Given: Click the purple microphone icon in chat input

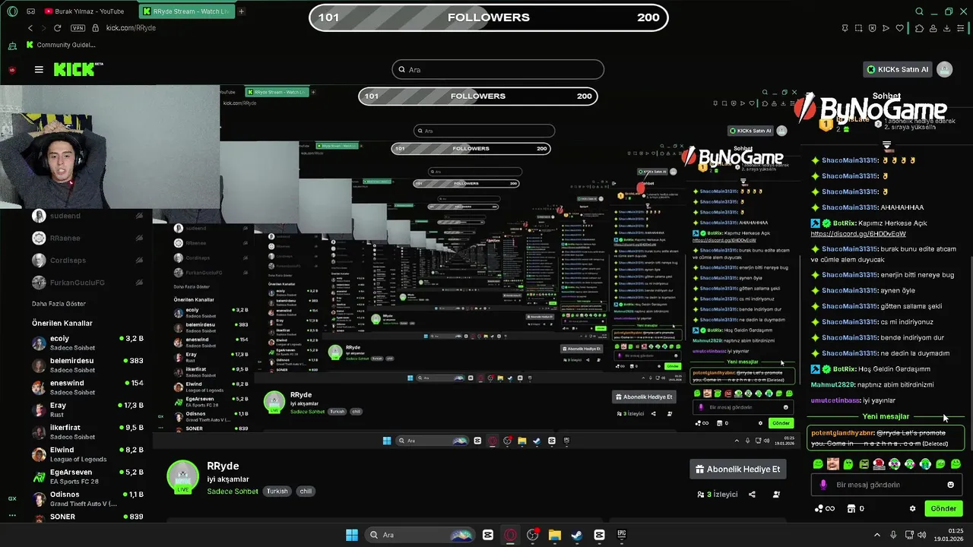Looking at the screenshot, I should click(x=823, y=485).
